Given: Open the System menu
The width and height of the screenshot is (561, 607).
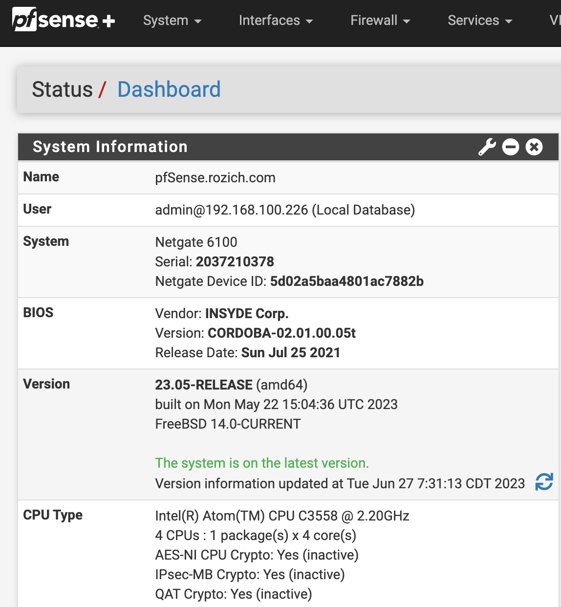Looking at the screenshot, I should tap(172, 21).
